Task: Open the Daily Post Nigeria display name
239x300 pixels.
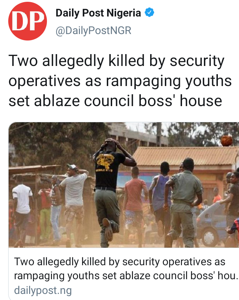Action: click(x=98, y=13)
